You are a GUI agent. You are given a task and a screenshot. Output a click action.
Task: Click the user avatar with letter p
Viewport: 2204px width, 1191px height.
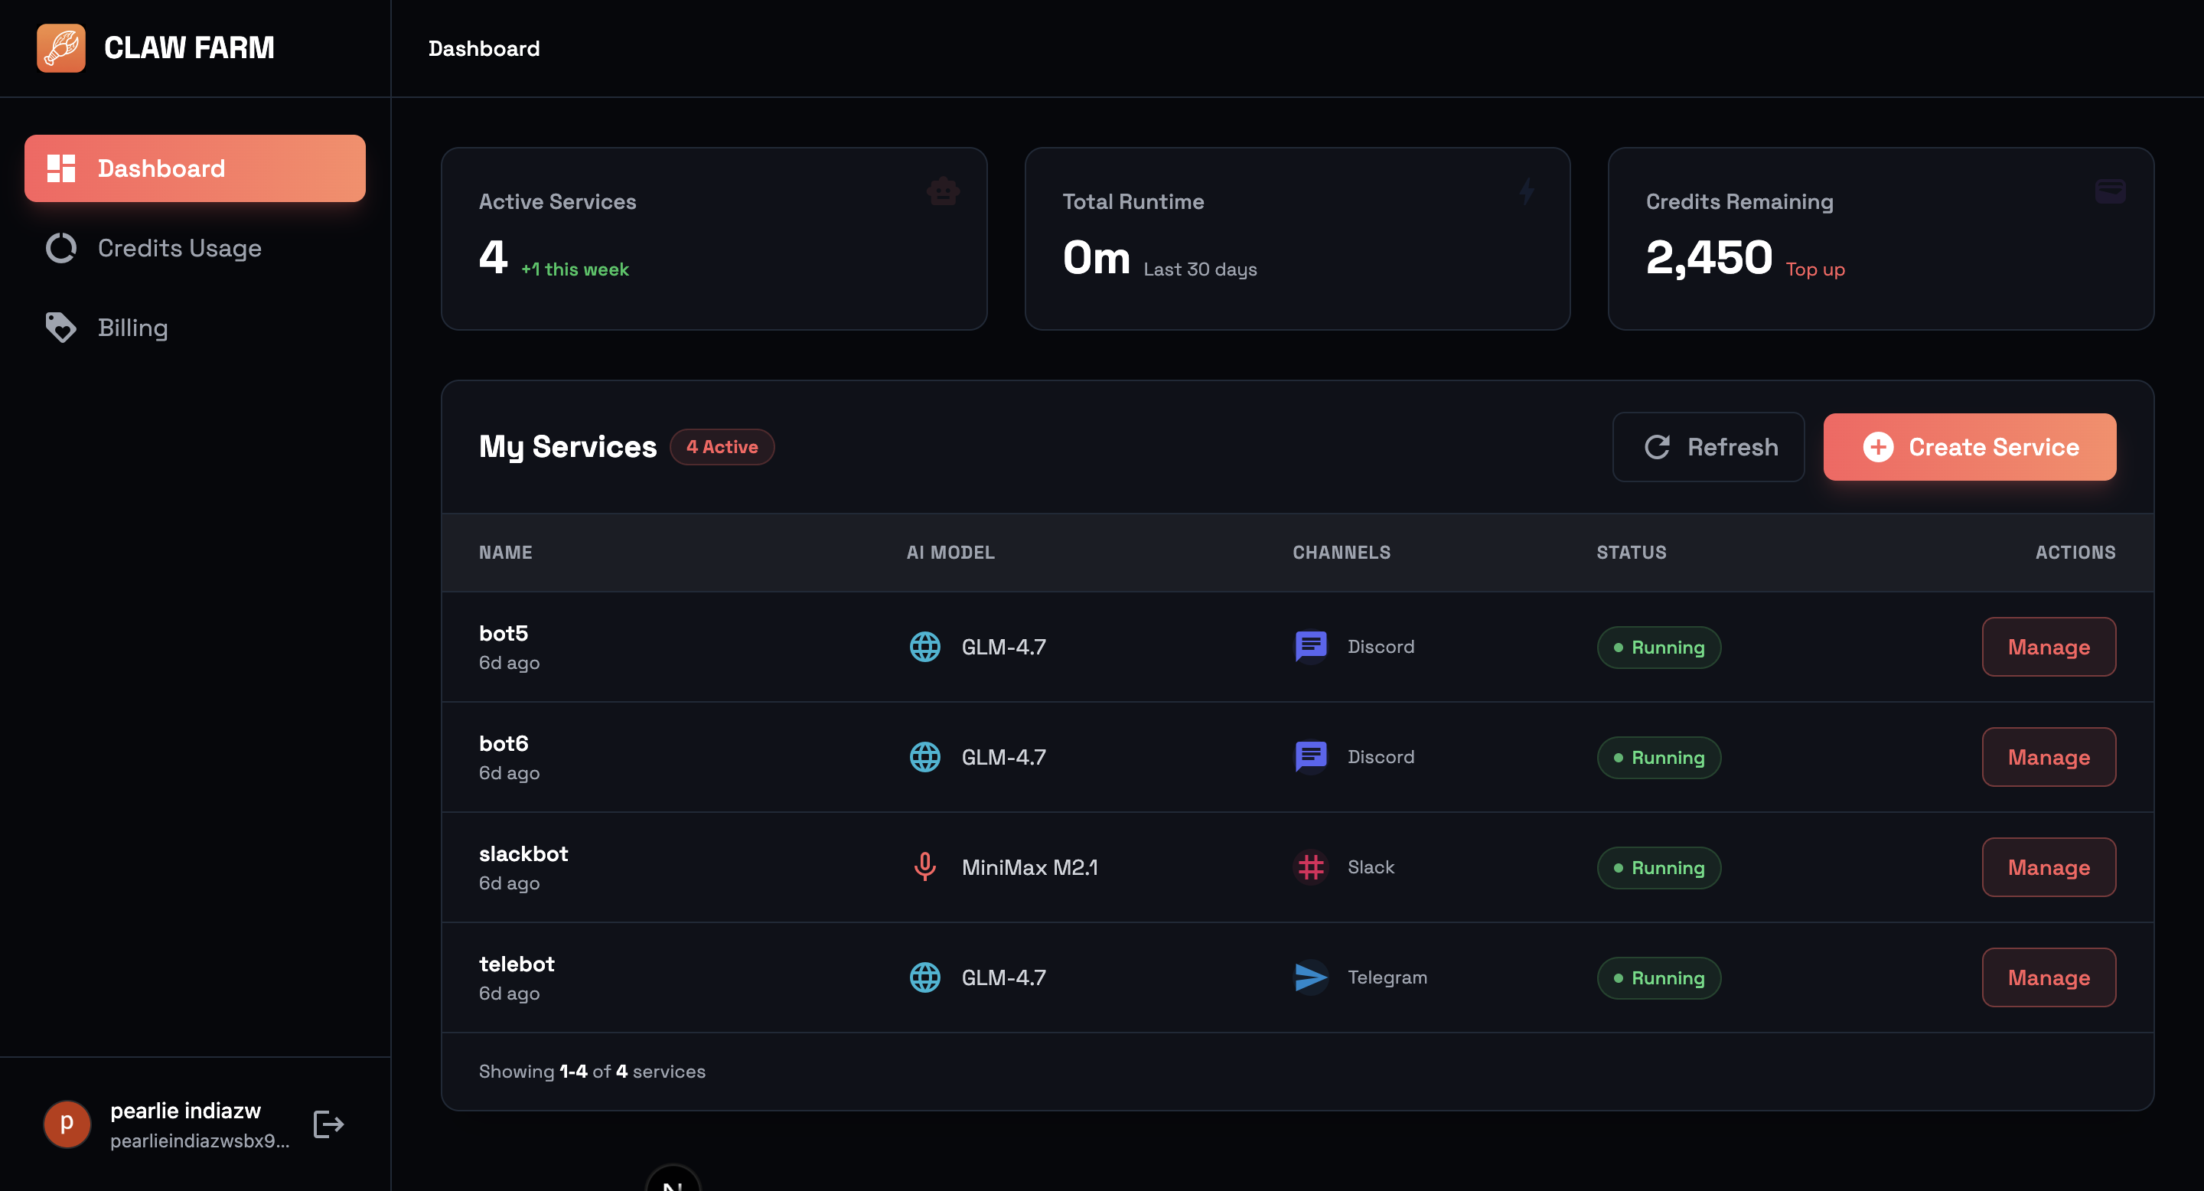(x=67, y=1124)
